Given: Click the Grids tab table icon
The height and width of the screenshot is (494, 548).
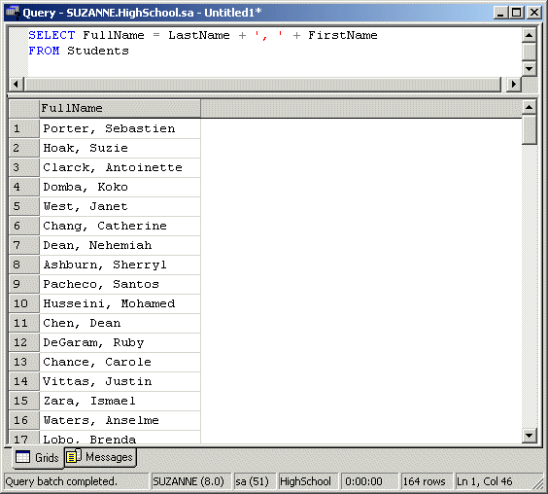Looking at the screenshot, I should point(22,457).
